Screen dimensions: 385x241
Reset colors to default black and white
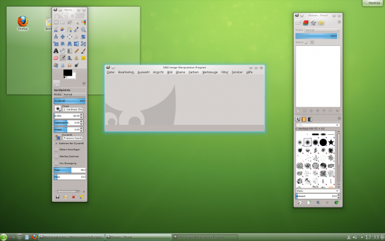tap(65, 78)
